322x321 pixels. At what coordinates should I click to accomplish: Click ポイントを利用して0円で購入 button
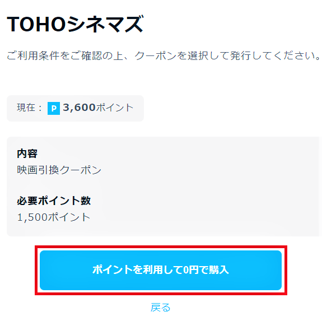pyautogui.click(x=161, y=270)
